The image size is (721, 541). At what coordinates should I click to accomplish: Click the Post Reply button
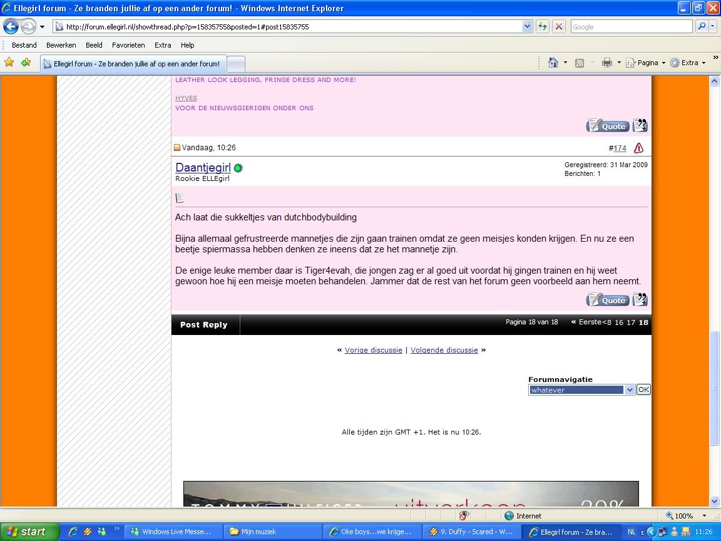click(204, 325)
